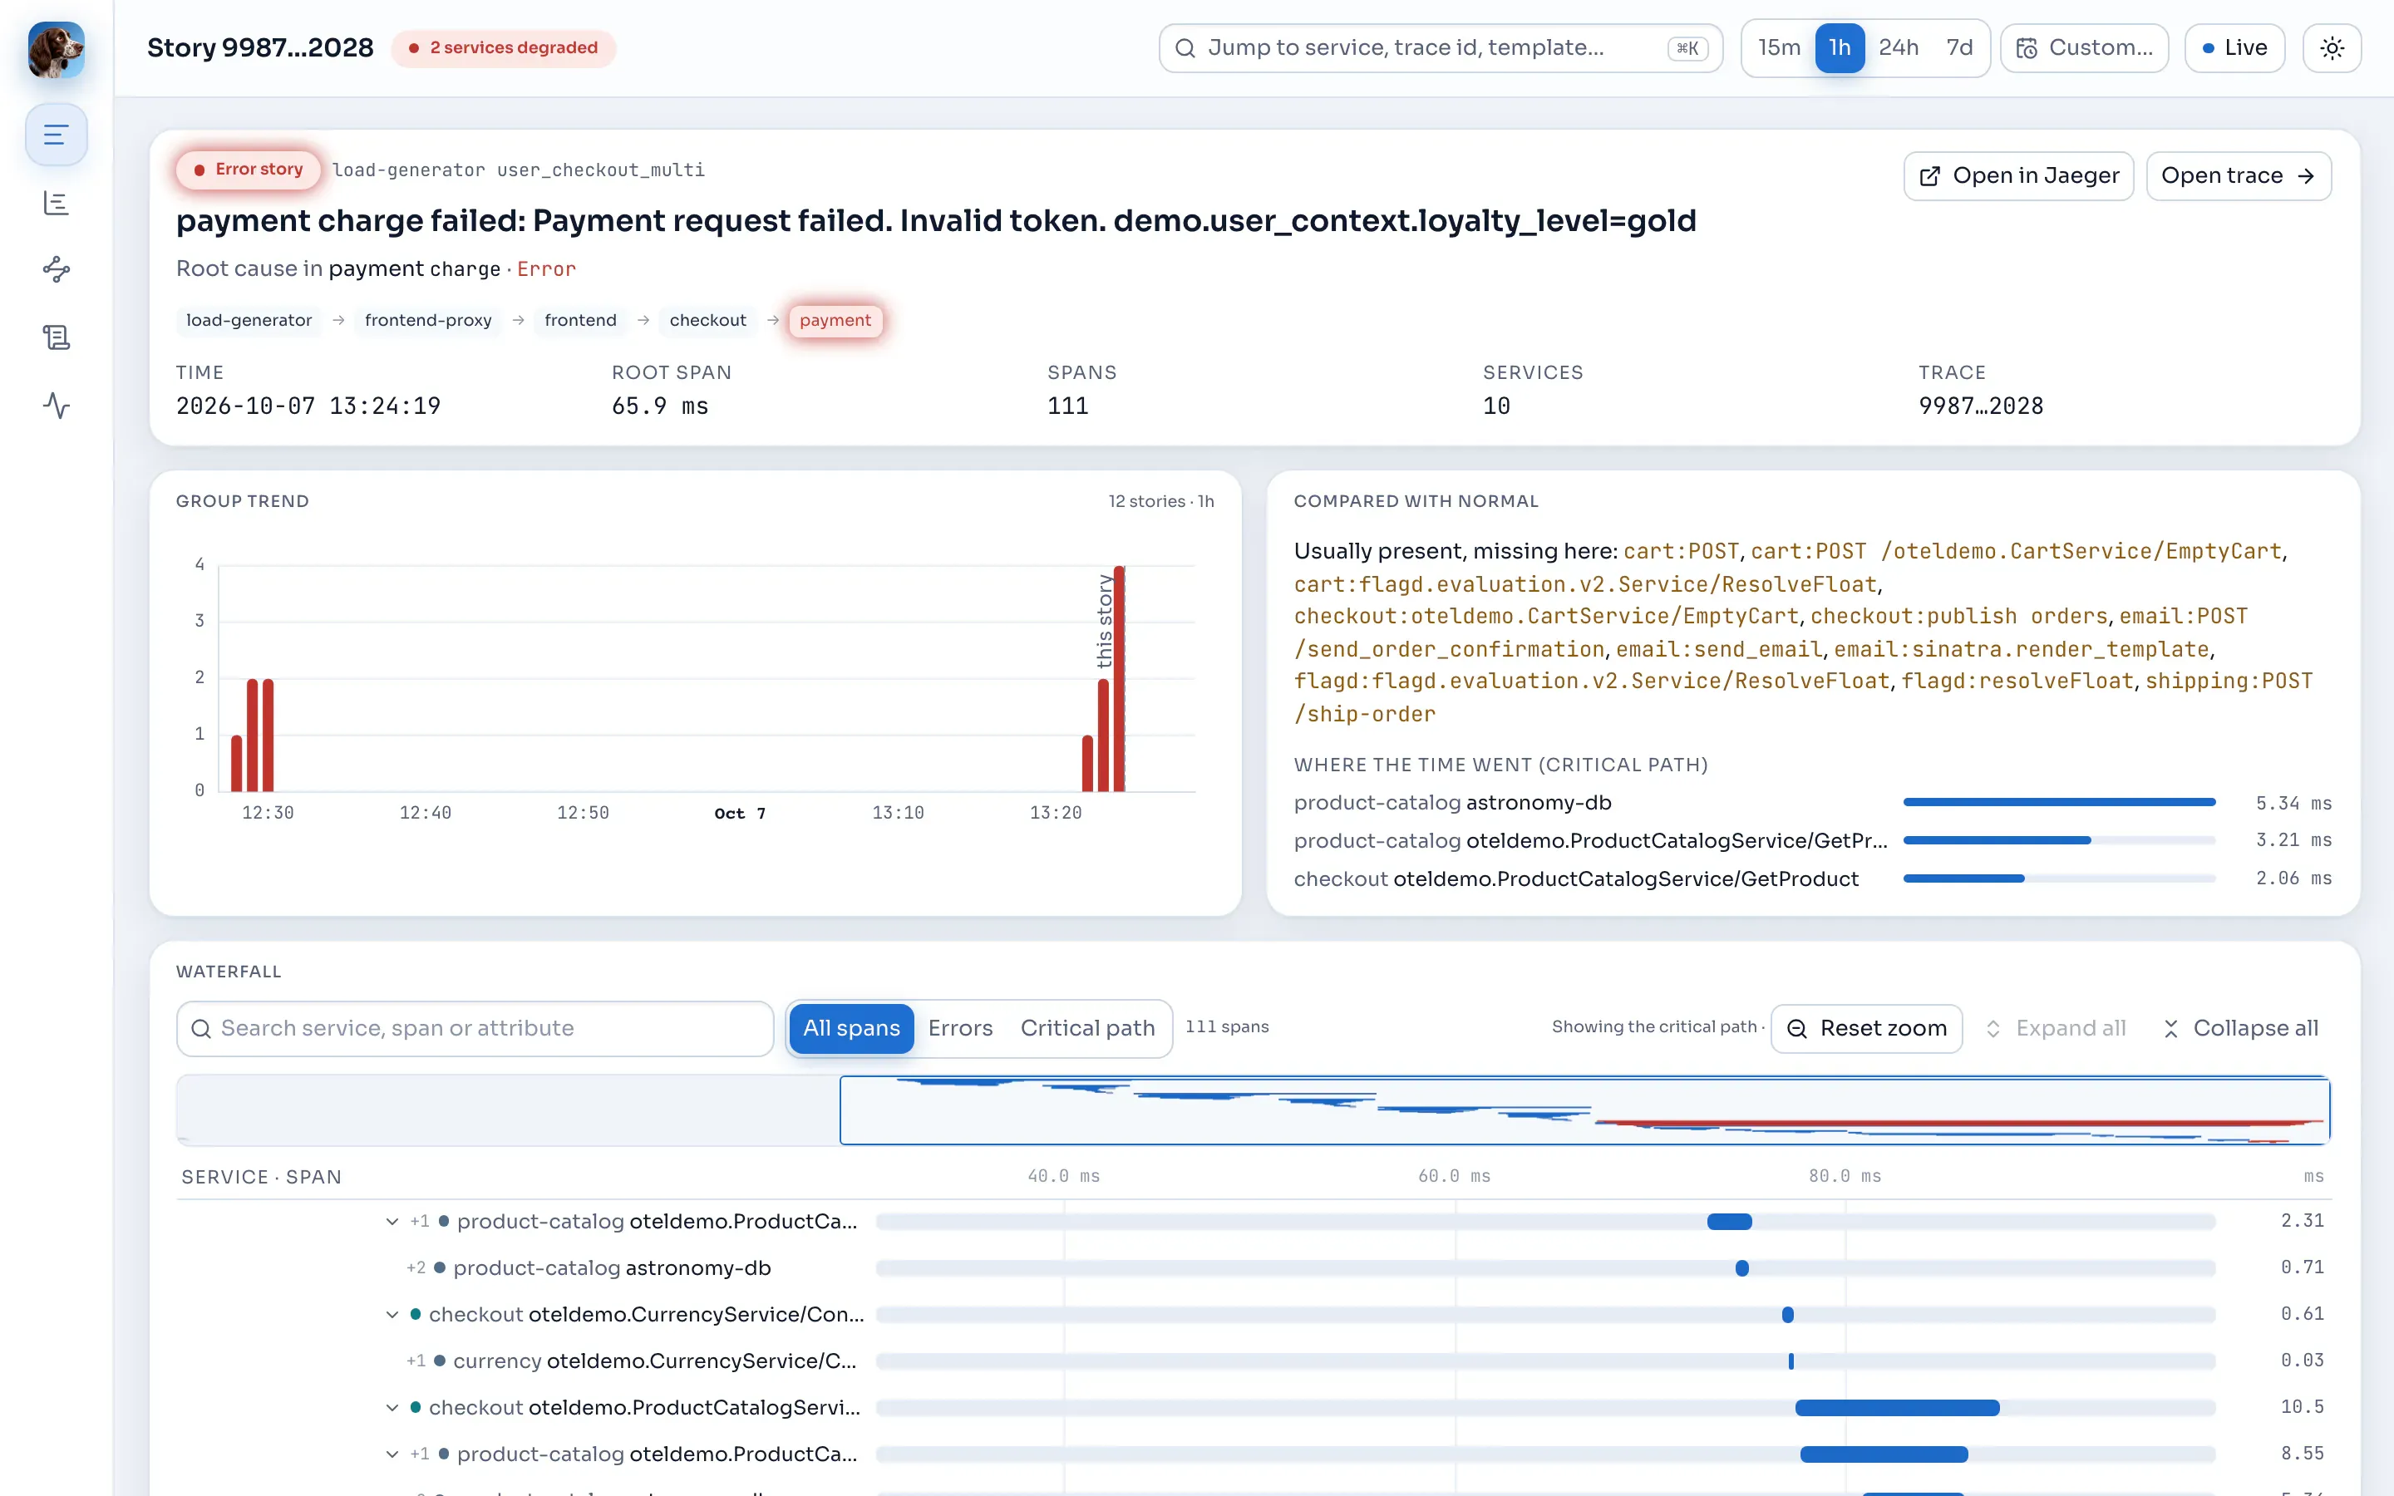Switch to the Critical path tab

[x=1087, y=1029]
